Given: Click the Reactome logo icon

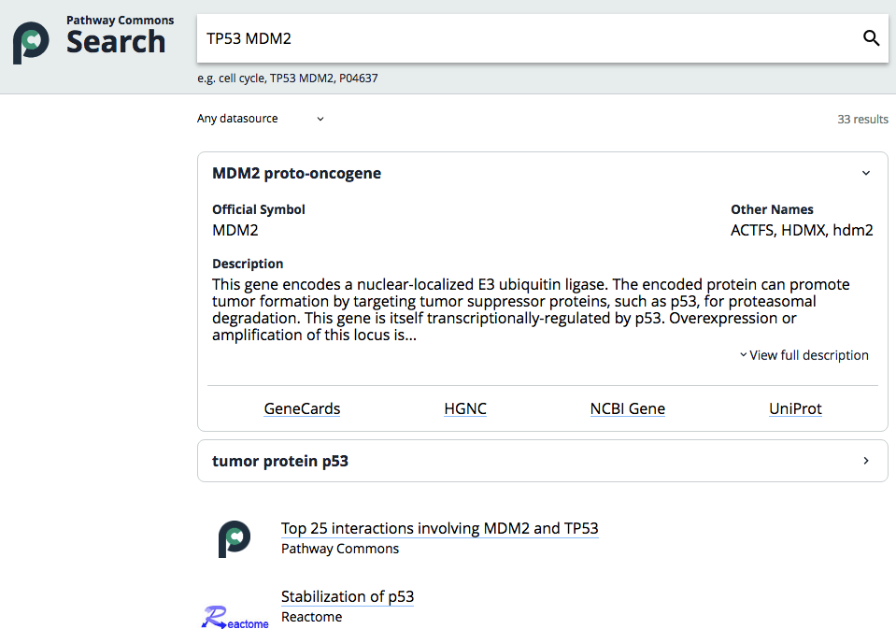Looking at the screenshot, I should [235, 617].
